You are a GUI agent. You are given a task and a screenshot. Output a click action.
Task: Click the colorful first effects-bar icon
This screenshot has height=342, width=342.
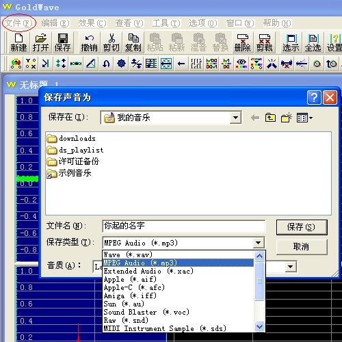pos(16,64)
